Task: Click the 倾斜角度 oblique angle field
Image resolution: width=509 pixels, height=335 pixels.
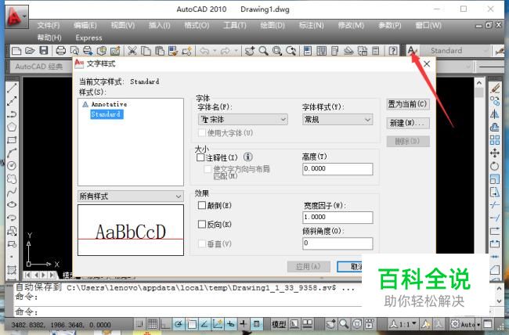Action: 338,243
